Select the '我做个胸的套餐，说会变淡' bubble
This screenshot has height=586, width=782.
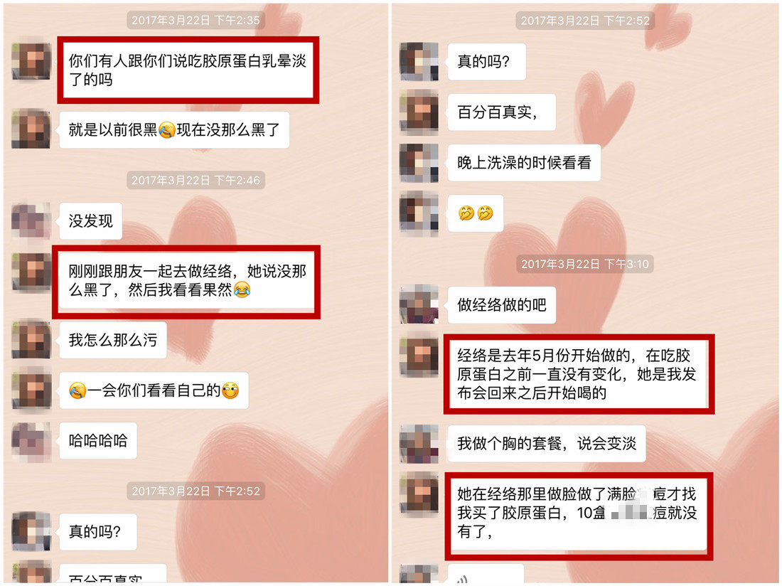click(x=547, y=443)
